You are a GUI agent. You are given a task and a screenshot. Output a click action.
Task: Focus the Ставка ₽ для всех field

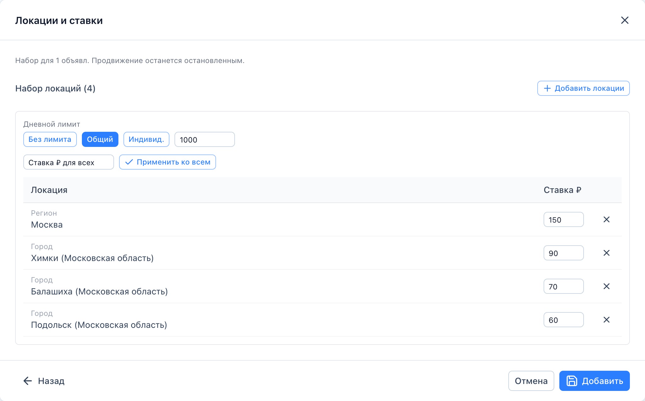pos(68,162)
